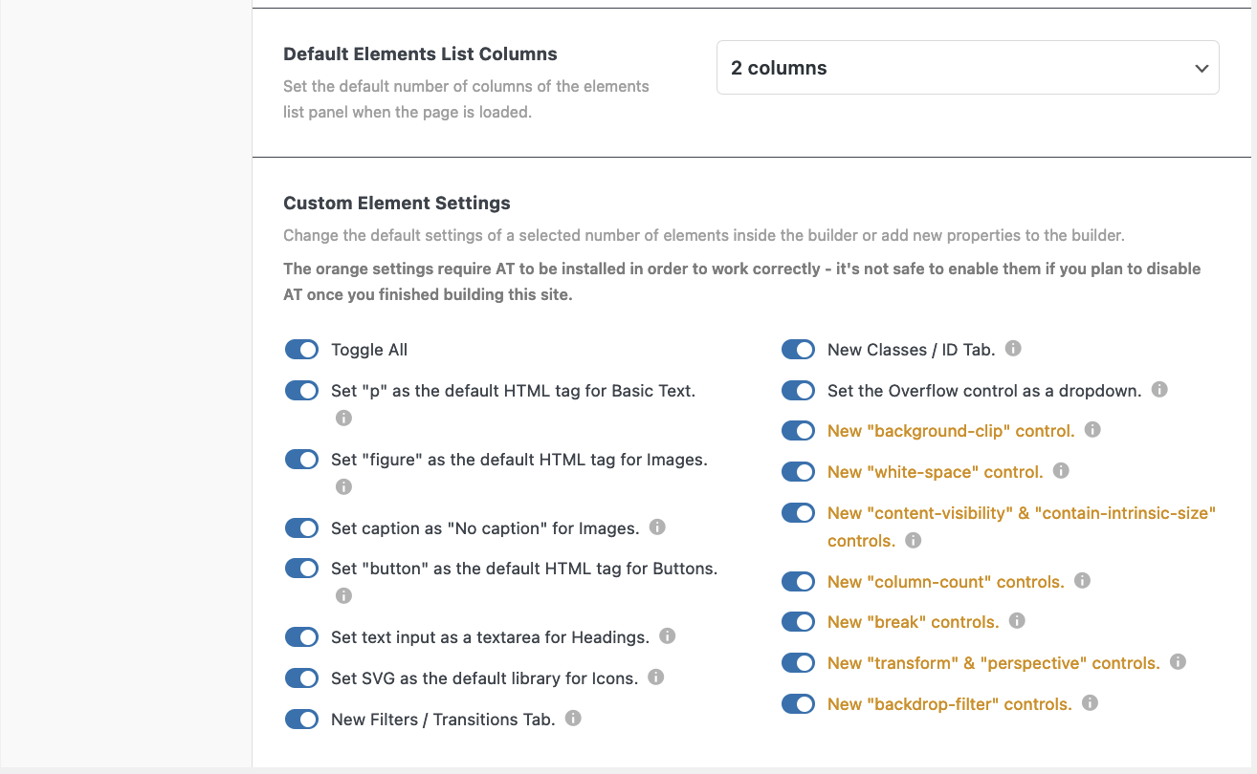Toggle "content-visibility" & "contain-intrinsic-size" switch
Image resolution: width=1257 pixels, height=774 pixels.
798,513
